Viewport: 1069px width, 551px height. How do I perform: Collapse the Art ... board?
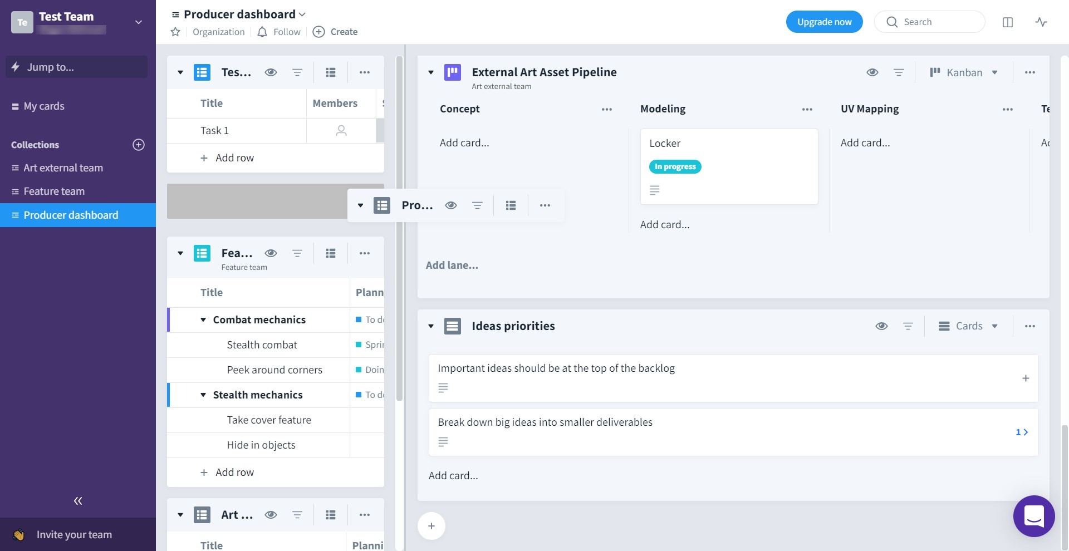pos(180,515)
